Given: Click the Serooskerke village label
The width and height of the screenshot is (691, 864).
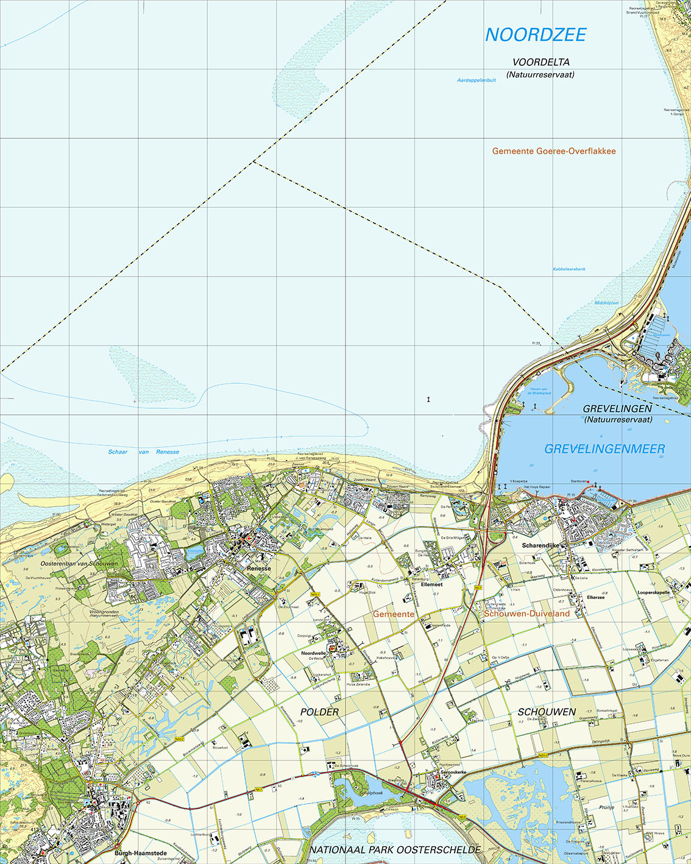Looking at the screenshot, I should point(453,772).
